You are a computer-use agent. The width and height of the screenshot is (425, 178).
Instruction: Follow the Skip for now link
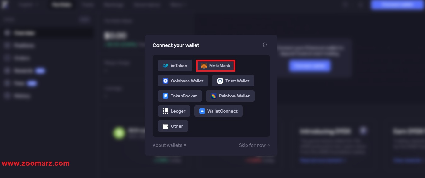click(x=254, y=145)
